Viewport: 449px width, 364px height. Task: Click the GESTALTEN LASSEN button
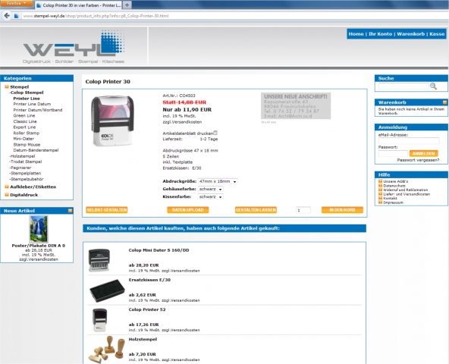tap(256, 210)
